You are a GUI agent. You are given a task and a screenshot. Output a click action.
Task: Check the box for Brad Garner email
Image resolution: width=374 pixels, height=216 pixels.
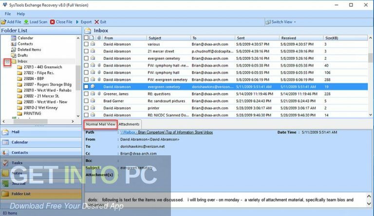point(86,101)
